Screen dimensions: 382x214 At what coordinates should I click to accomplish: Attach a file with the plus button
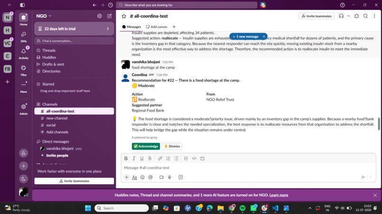127,177
